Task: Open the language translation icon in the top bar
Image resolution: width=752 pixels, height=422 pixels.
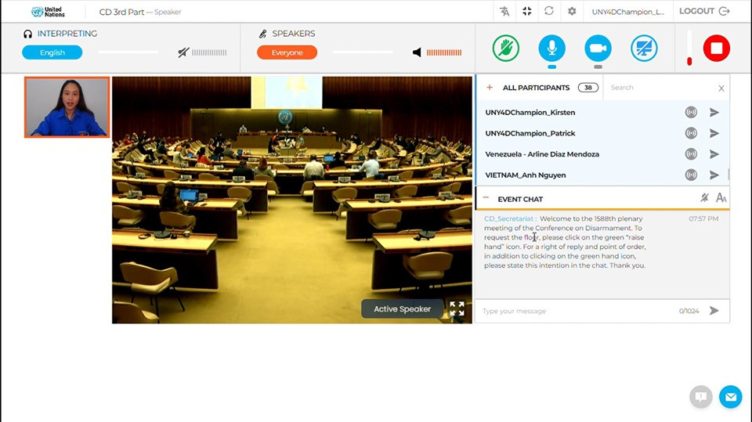Action: [x=504, y=12]
